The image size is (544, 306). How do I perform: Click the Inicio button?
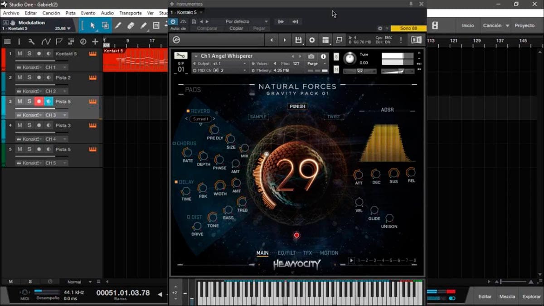(468, 26)
